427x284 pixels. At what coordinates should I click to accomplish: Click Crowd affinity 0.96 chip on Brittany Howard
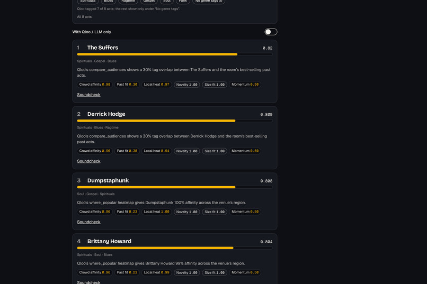[x=95, y=272]
